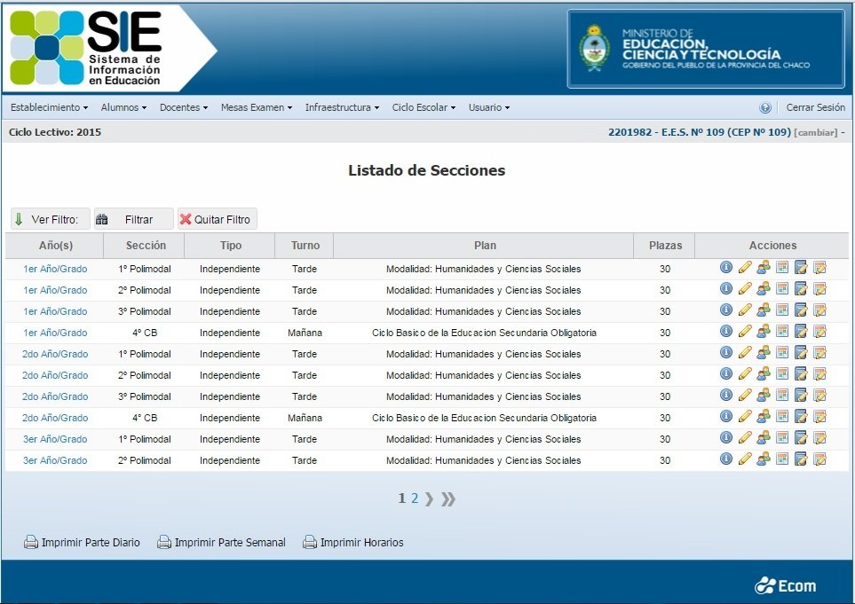Screen dimensions: 855x604
Task: Jump to last page with double arrow
Action: (448, 498)
